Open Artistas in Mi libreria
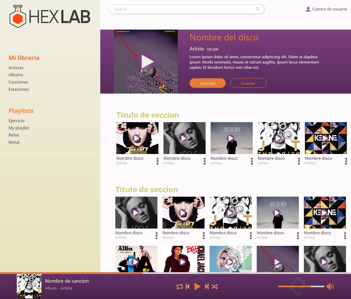This screenshot has width=351, height=299. (x=16, y=68)
